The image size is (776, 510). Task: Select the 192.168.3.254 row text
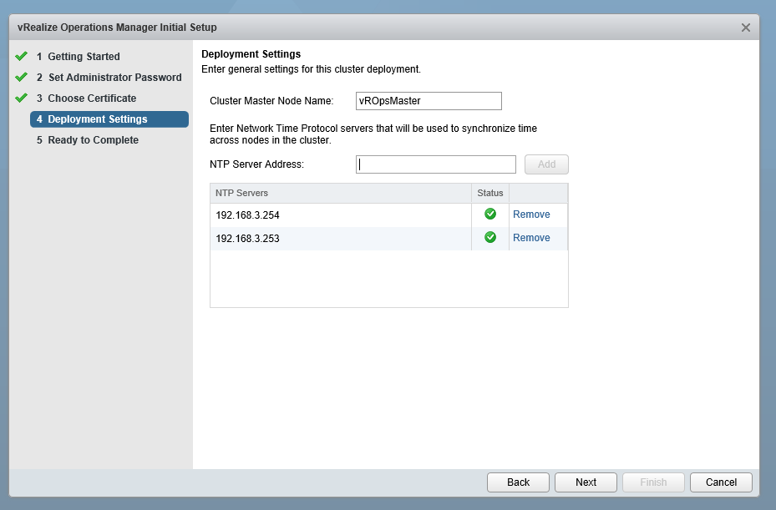point(247,215)
